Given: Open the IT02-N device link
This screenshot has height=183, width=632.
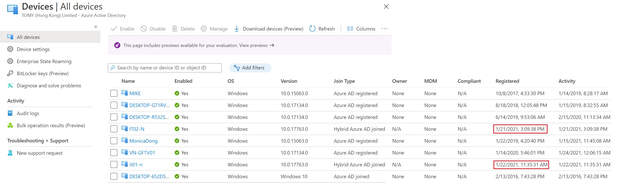Looking at the screenshot, I should coord(137,129).
